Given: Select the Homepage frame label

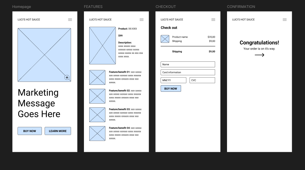Looking at the screenshot, I should tap(21, 7).
